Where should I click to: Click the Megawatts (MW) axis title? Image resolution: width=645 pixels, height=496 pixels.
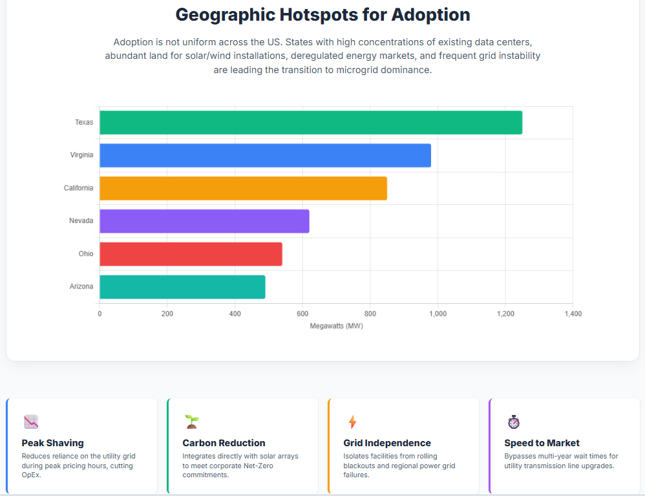click(x=336, y=326)
